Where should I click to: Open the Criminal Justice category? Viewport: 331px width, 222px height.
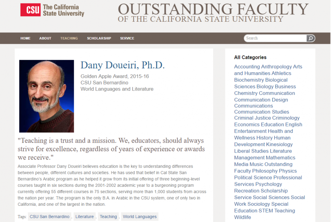(x=251, y=118)
